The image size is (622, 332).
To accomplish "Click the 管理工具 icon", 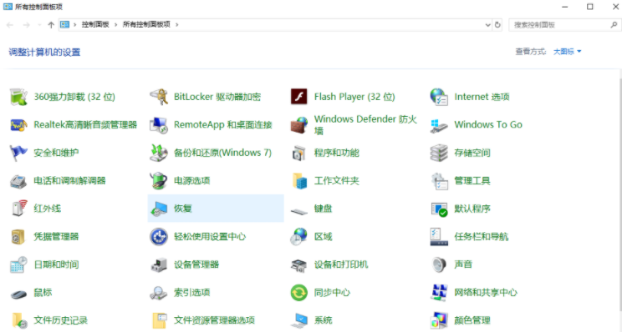I will pos(439,181).
